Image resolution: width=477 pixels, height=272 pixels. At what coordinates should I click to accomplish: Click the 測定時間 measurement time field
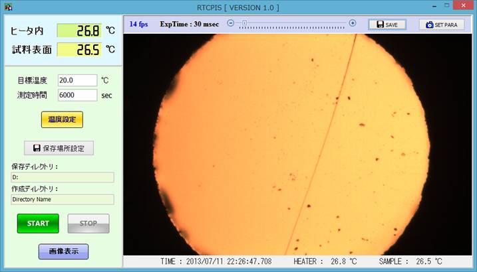point(77,95)
